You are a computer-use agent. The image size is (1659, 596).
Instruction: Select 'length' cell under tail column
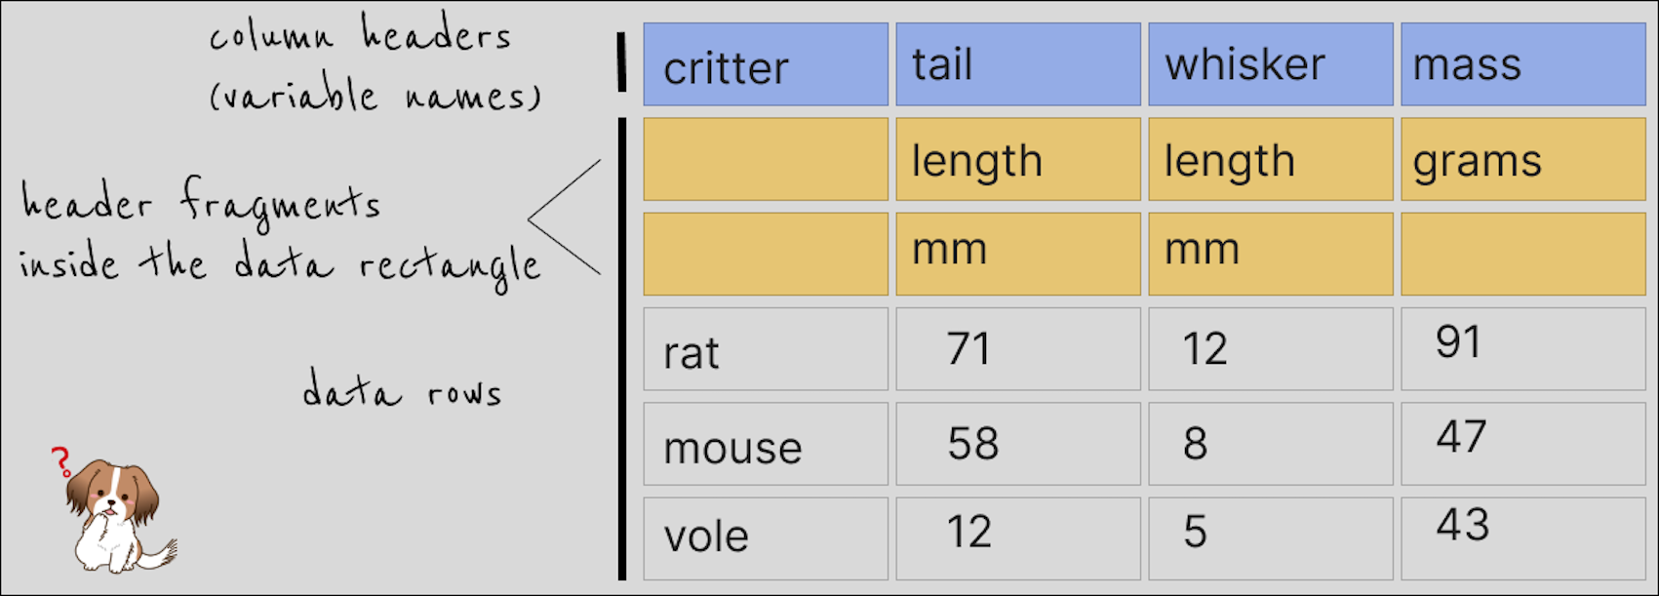coord(1018,159)
